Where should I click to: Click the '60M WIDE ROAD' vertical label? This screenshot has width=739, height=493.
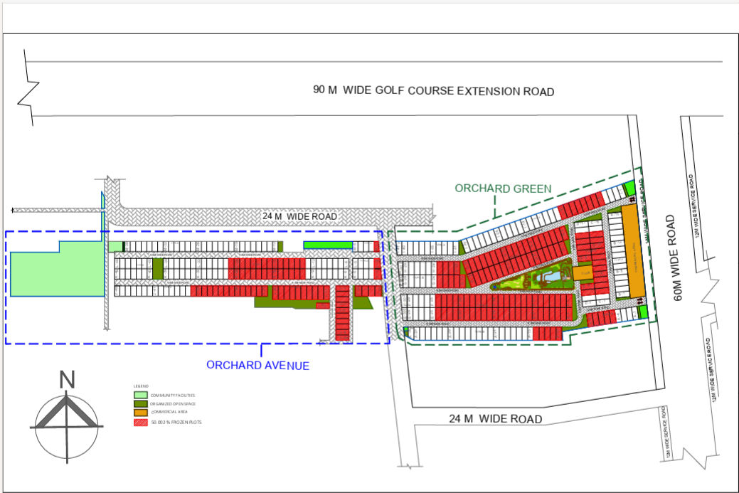(674, 258)
